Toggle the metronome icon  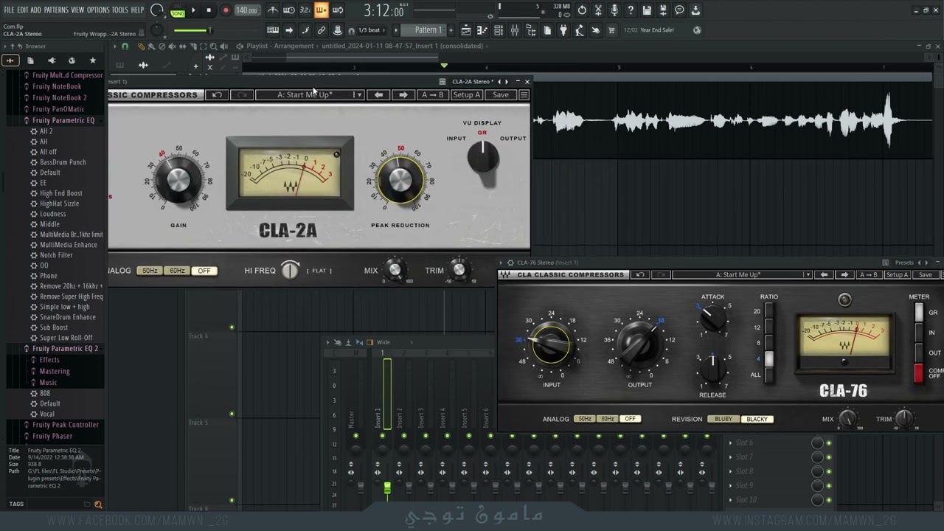(273, 10)
